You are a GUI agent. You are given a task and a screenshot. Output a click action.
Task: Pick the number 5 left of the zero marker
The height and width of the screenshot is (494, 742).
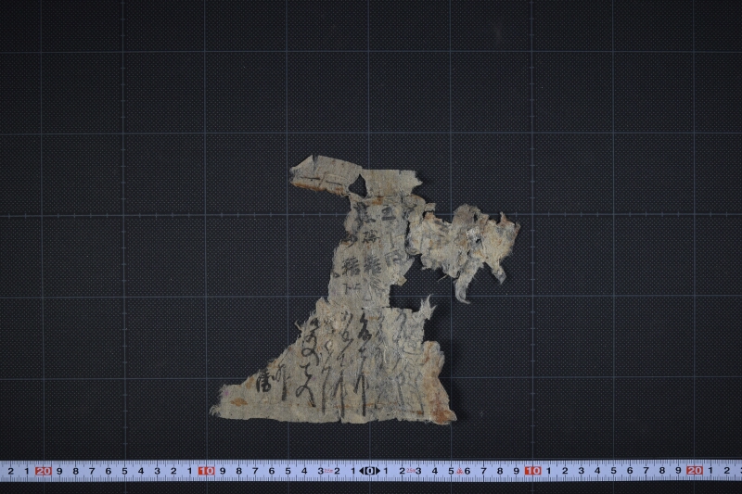coord(288,471)
